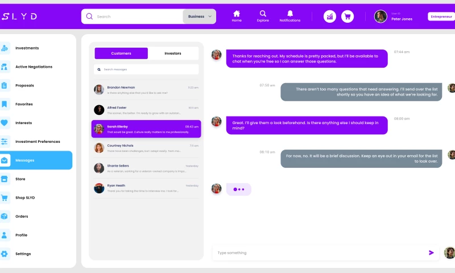Open the shopping cart icon

tap(347, 16)
